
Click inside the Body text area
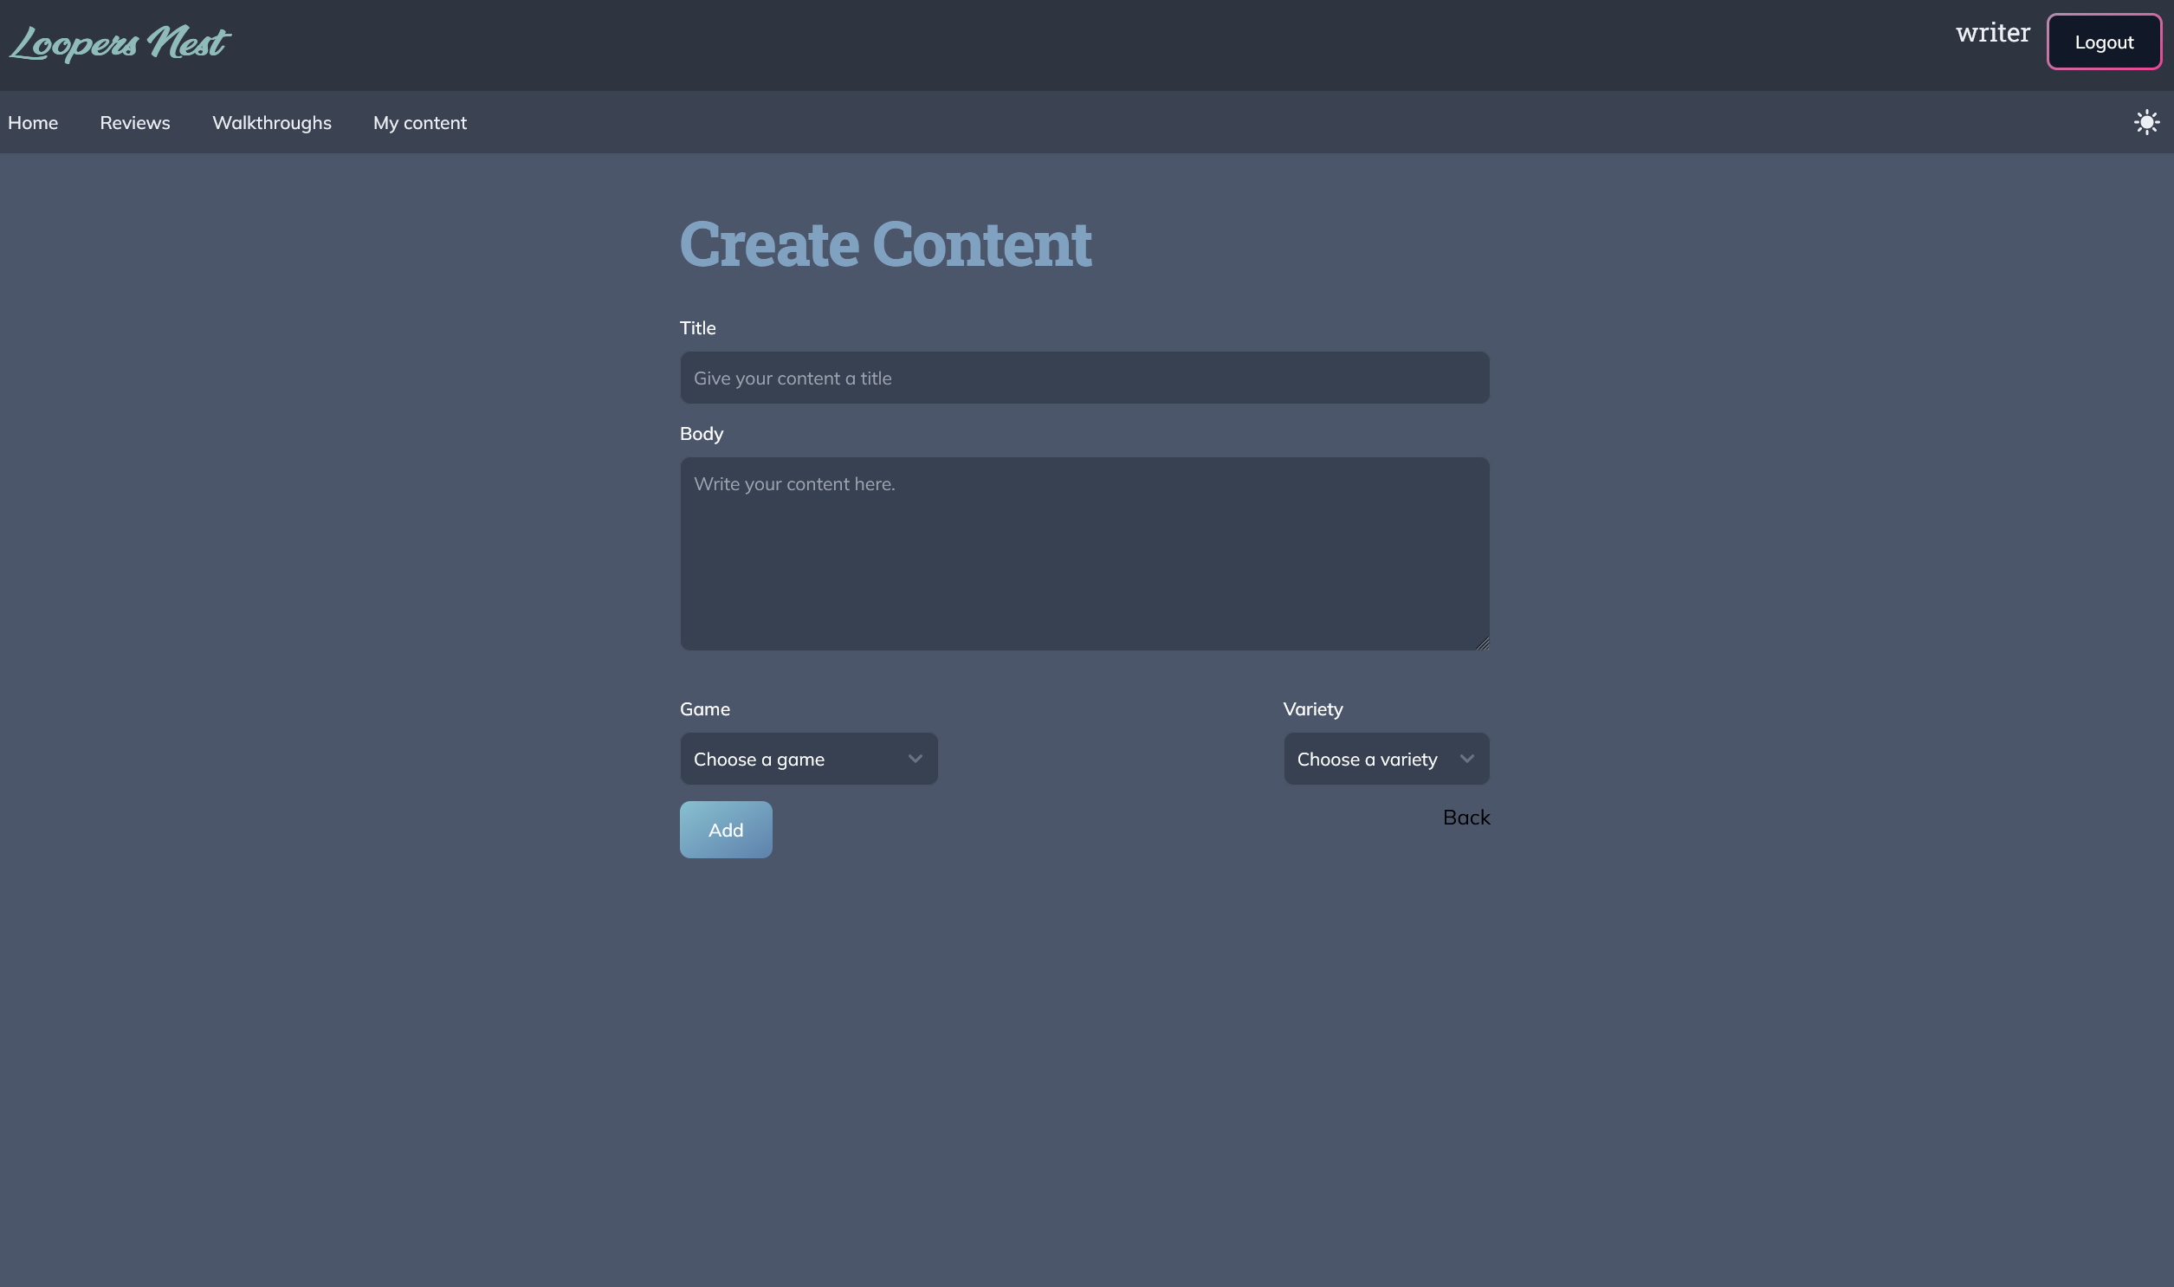[x=1084, y=555]
